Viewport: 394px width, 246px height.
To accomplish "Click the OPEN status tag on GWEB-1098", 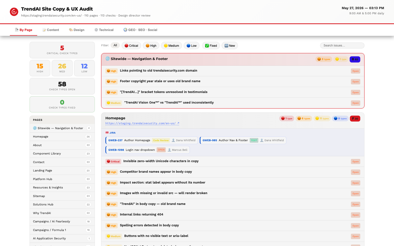I will [x=161, y=150].
